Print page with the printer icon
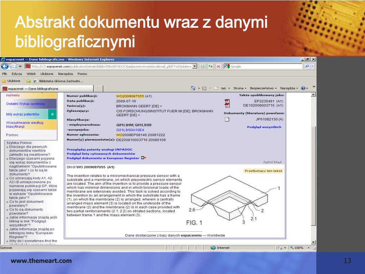This screenshot has width=365, height=274. [223, 88]
